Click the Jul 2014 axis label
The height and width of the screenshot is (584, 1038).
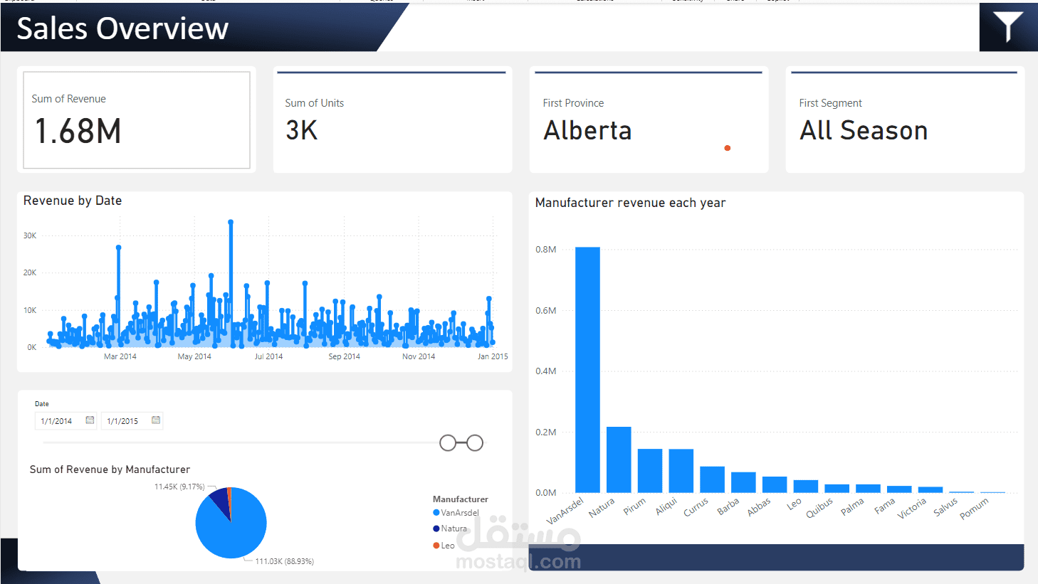coord(268,356)
